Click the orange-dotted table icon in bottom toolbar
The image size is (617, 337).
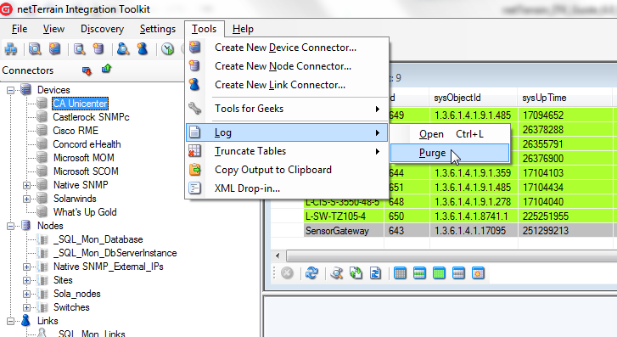tap(478, 272)
